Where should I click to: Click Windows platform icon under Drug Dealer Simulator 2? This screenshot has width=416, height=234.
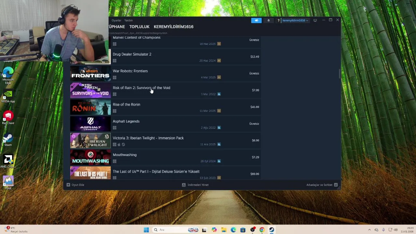click(114, 61)
